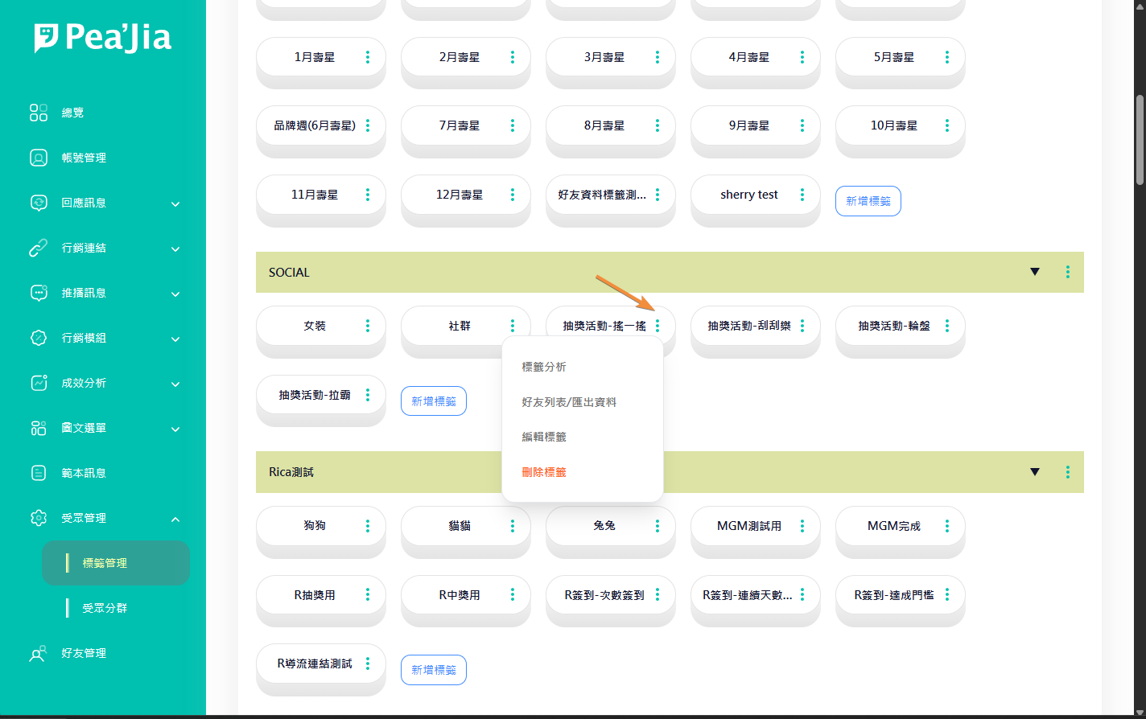The width and height of the screenshot is (1146, 719).
Task: Click the 好友管理 friends icon
Action: pos(39,653)
